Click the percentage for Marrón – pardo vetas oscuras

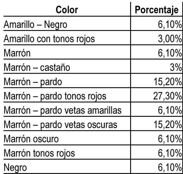pos(168,125)
